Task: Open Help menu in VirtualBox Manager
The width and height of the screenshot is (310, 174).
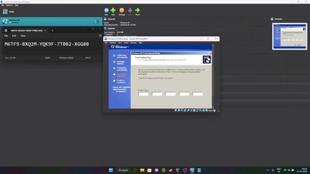Action: tap(16, 5)
